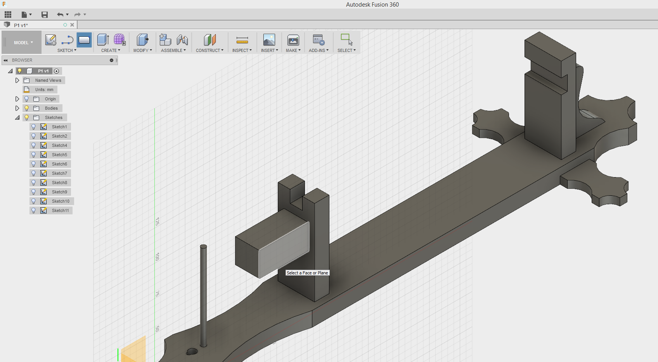Toggle Sketches folder visibility bulb

26,117
